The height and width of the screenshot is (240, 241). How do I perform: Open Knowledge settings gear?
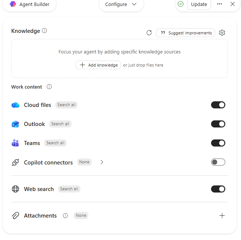click(222, 33)
